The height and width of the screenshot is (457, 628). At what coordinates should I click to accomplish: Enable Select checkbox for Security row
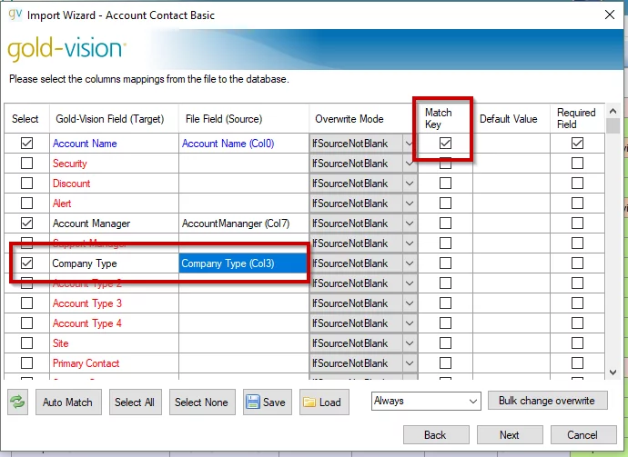point(26,164)
